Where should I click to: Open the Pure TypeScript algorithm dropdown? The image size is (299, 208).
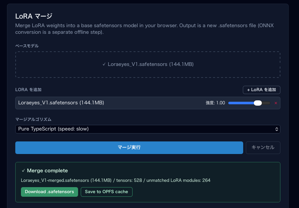tap(148, 129)
